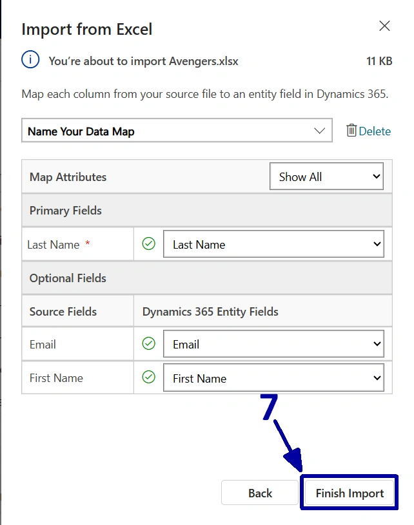Open the Last Name entity field dropdown
This screenshot has height=525, width=414.
point(273,245)
